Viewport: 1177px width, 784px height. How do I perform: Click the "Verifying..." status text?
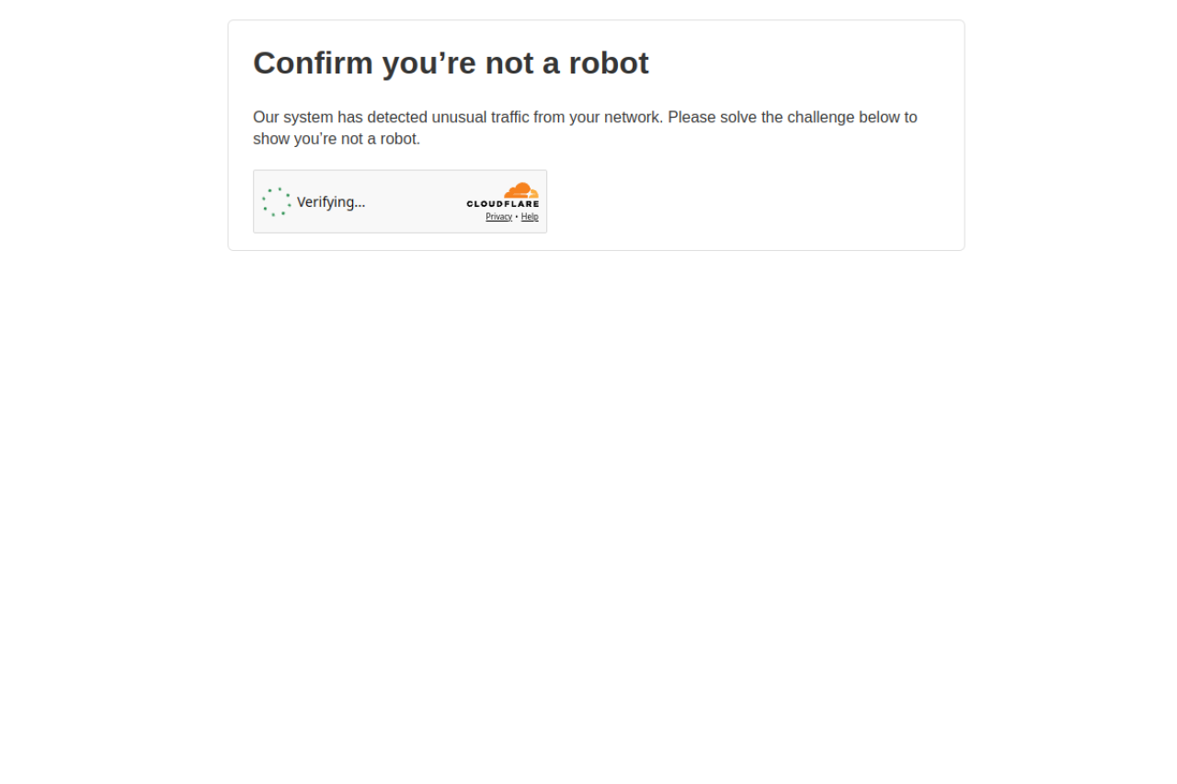(x=331, y=202)
